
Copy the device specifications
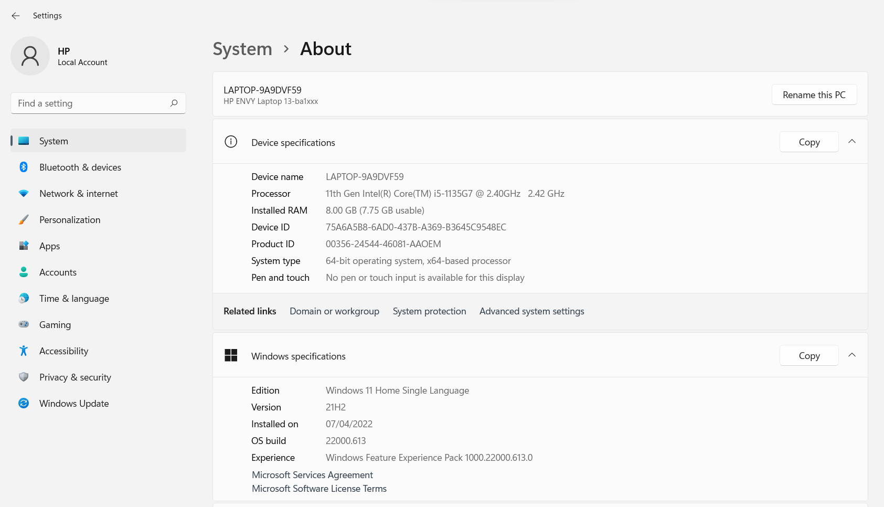[809, 142]
